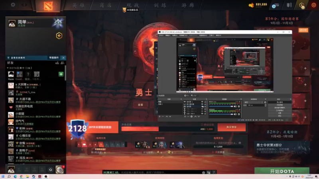Open the 英雄 heroes tab
Viewport: 319px width, 179px height.
78,5
